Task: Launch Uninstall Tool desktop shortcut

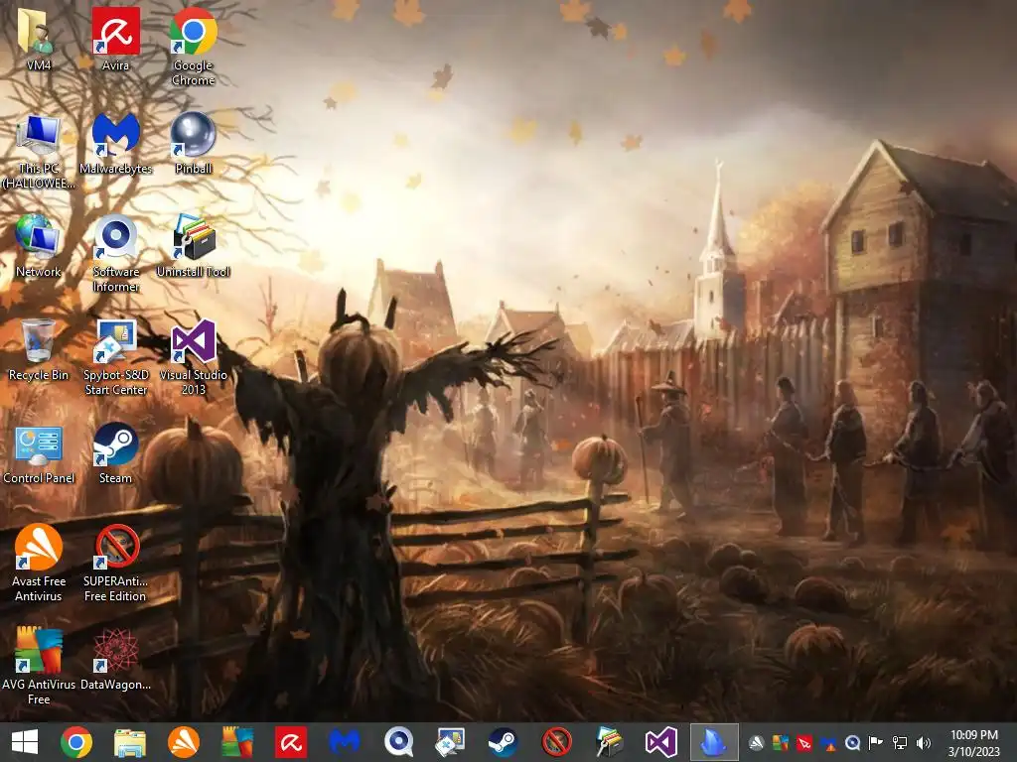Action: [x=194, y=246]
